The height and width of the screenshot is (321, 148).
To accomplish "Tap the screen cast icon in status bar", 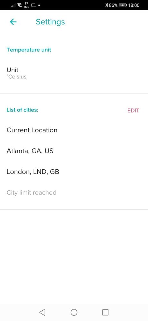I will coord(33,5).
